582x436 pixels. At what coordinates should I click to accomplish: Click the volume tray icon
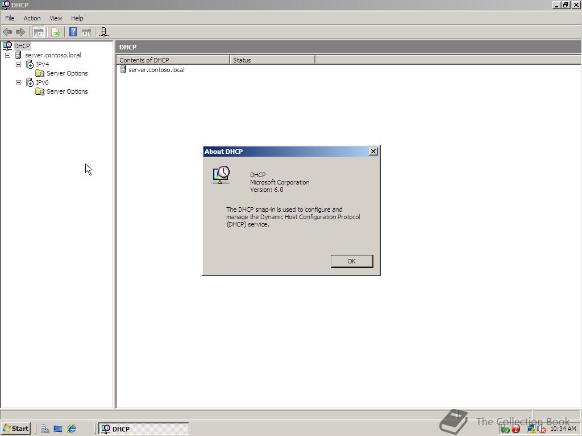[x=542, y=429]
